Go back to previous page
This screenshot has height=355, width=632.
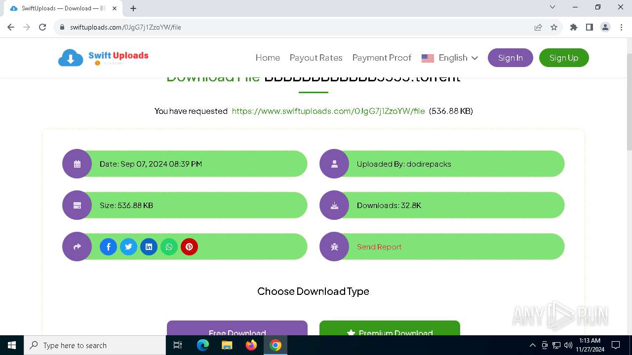[x=11, y=27]
